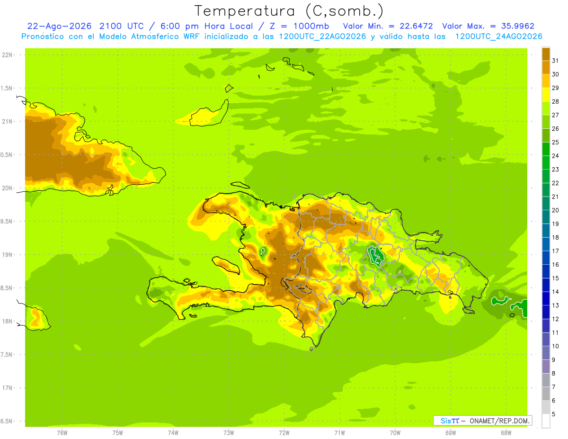Viewport: 568px width, 439px height.
Task: Click the 'ONAMET/REP.DOM.' credit label
Action: pyautogui.click(x=499, y=421)
